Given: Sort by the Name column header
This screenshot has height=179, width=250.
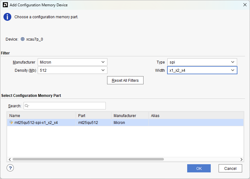Looking at the screenshot, I should (x=41, y=115).
